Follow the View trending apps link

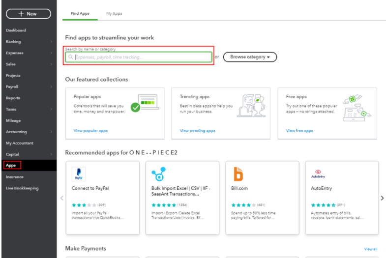coord(198,131)
